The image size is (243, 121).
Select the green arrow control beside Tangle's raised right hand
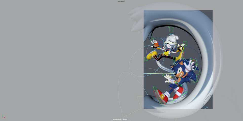click(185, 43)
